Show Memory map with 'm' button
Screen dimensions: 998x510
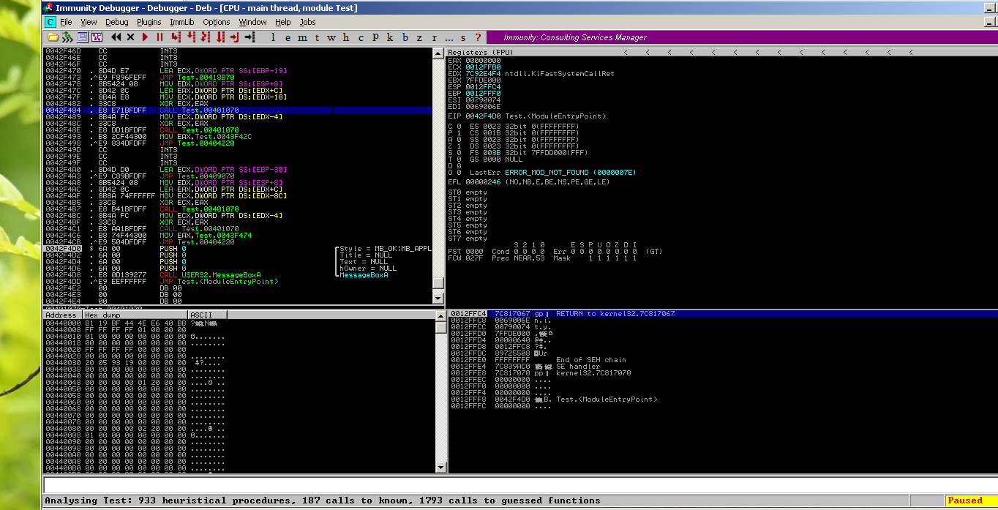tap(302, 37)
